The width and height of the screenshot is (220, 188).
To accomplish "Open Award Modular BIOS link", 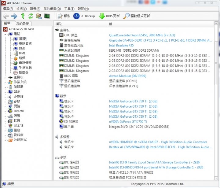I will (x=127, y=76).
